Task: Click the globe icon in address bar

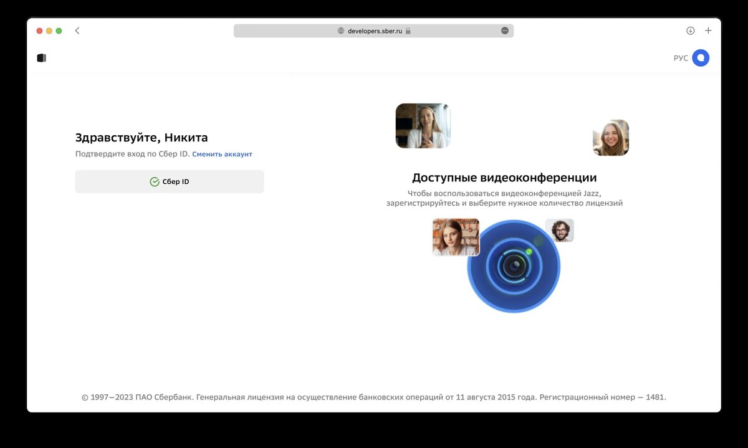Action: click(x=341, y=31)
